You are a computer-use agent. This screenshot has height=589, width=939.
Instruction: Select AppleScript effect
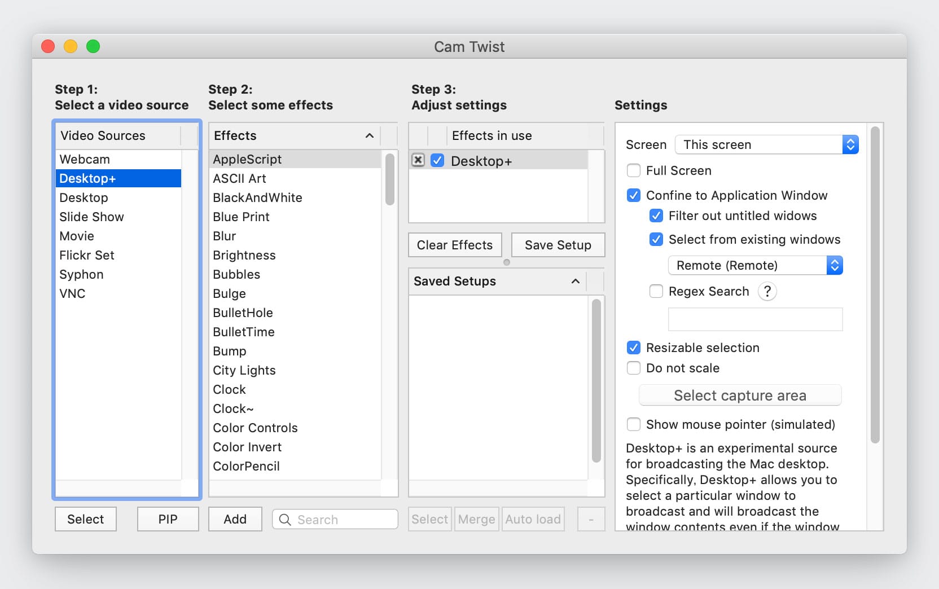coord(295,159)
